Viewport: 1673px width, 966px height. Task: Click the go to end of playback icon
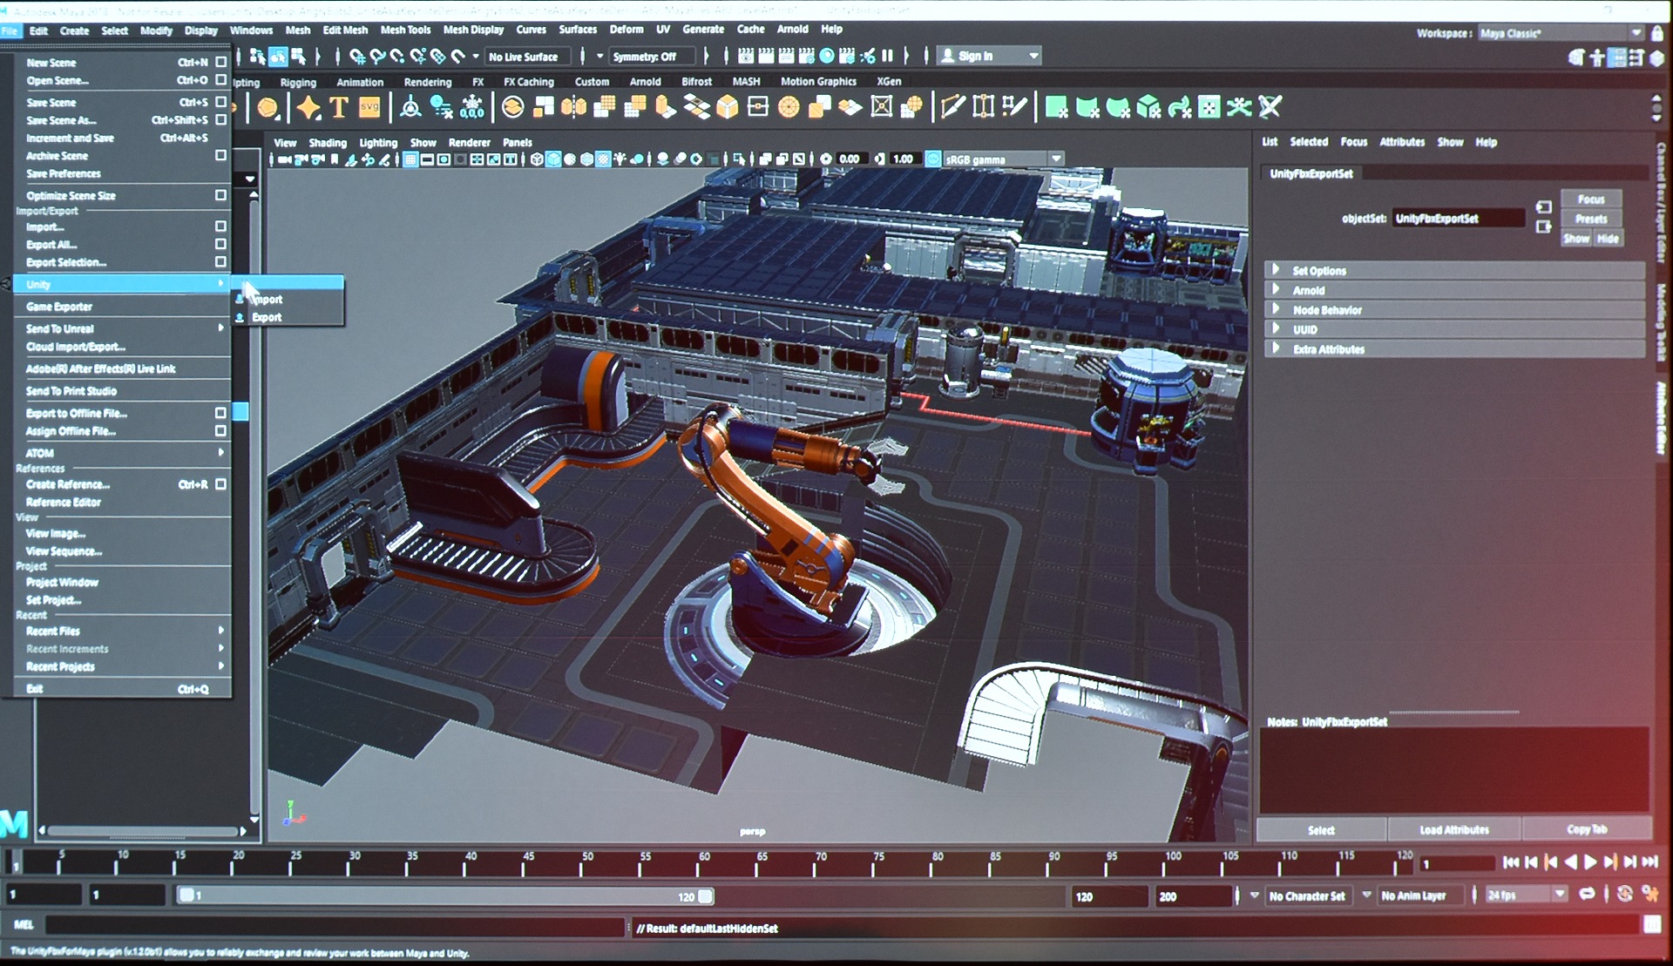1649,862
